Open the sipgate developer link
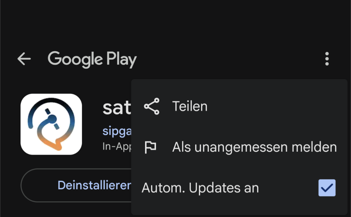The height and width of the screenshot is (217, 351). (117, 131)
